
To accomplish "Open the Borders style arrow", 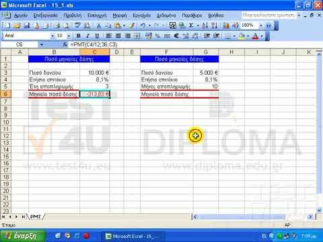I will pyautogui.click(x=234, y=36).
